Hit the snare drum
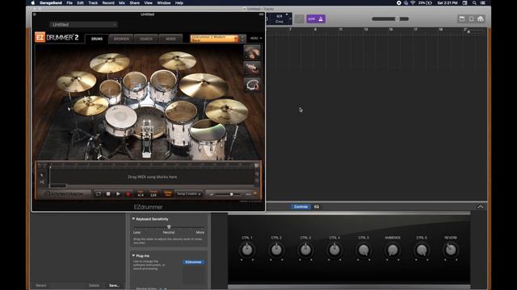 pyautogui.click(x=120, y=120)
